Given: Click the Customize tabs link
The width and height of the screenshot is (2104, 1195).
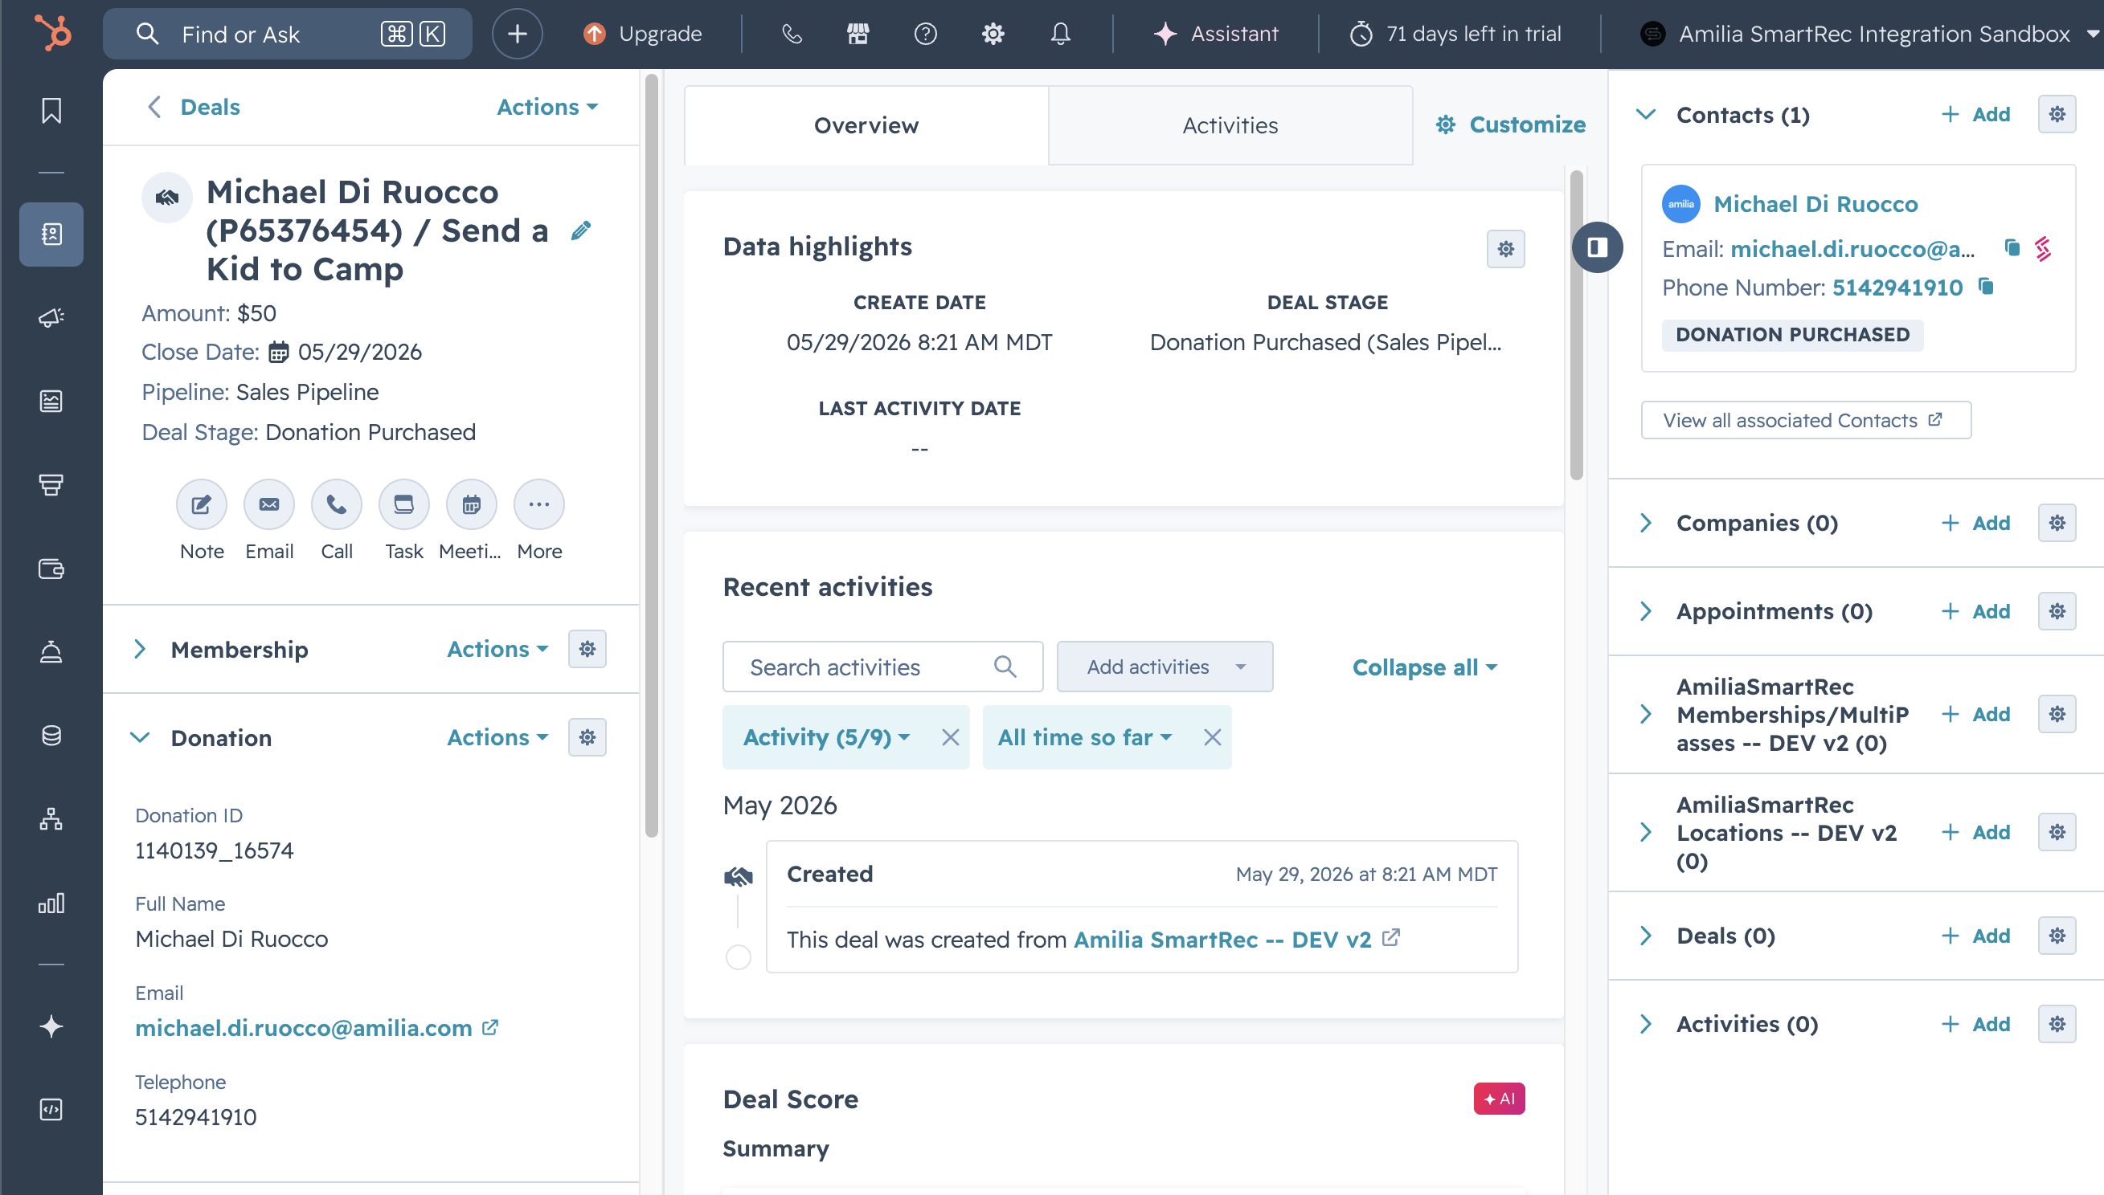Looking at the screenshot, I should tap(1510, 124).
